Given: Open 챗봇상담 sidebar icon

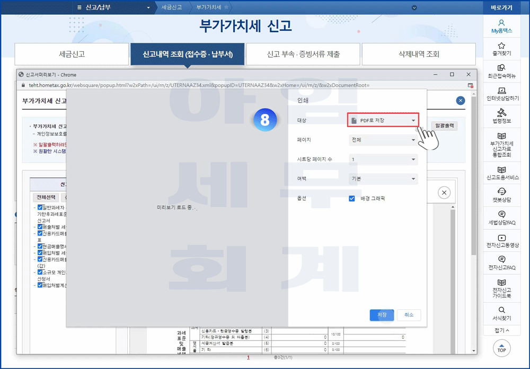Looking at the screenshot, I should click(x=501, y=195).
